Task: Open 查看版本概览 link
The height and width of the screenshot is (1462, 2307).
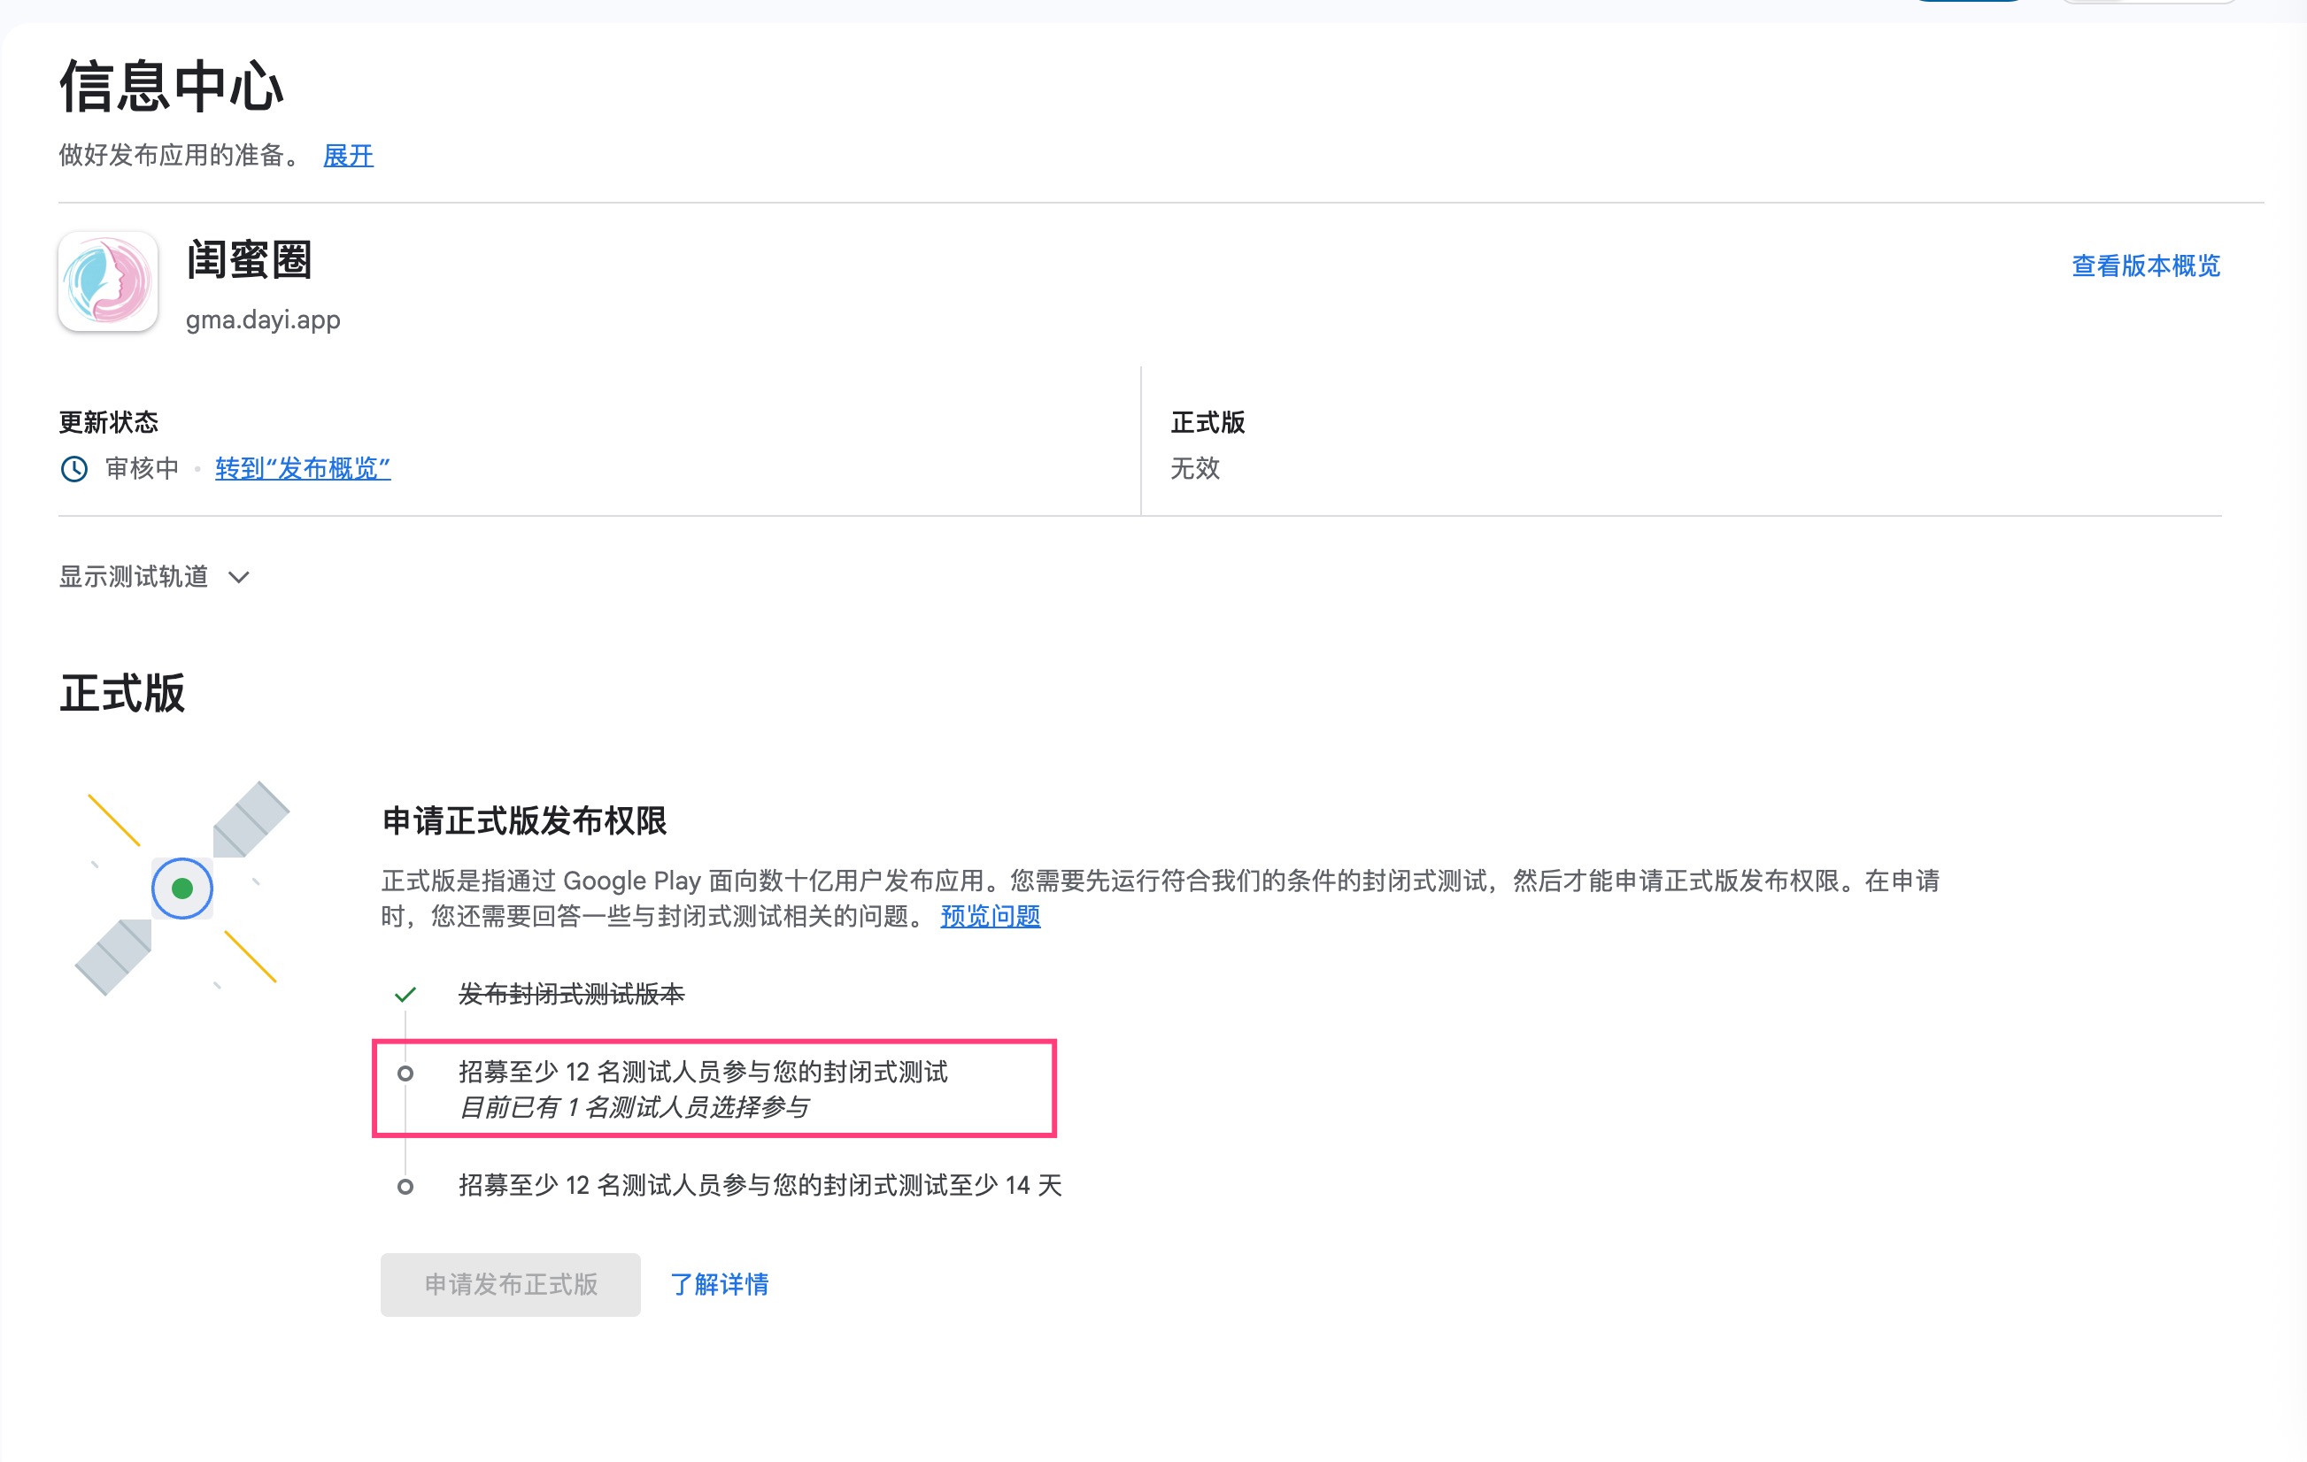Action: click(x=2145, y=265)
